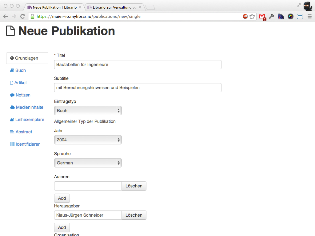Expand the Eintragstyp dropdown showing Buch
Screen dimensions: 315x236
coord(88,111)
